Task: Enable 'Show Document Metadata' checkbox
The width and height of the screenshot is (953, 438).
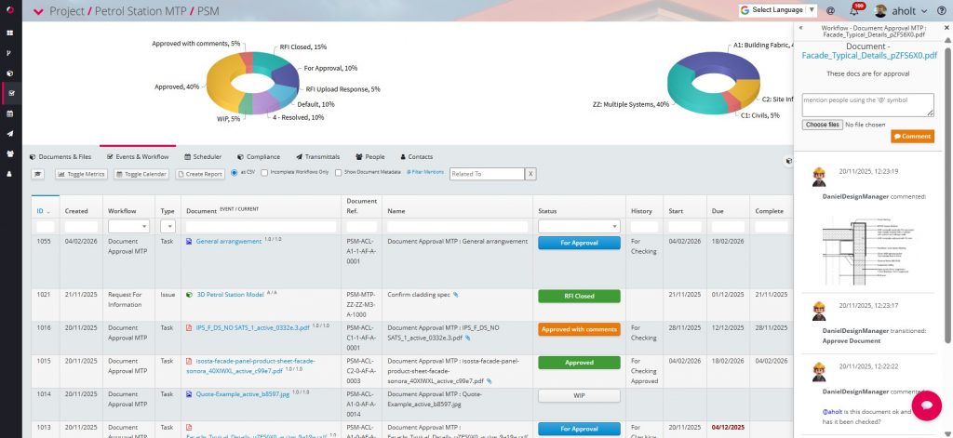Action: coord(338,173)
